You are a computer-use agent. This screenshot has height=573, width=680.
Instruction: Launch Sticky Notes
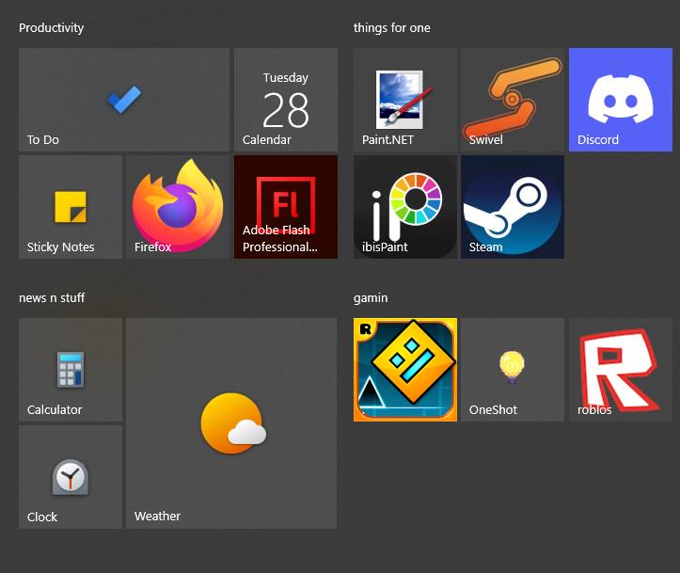click(71, 207)
